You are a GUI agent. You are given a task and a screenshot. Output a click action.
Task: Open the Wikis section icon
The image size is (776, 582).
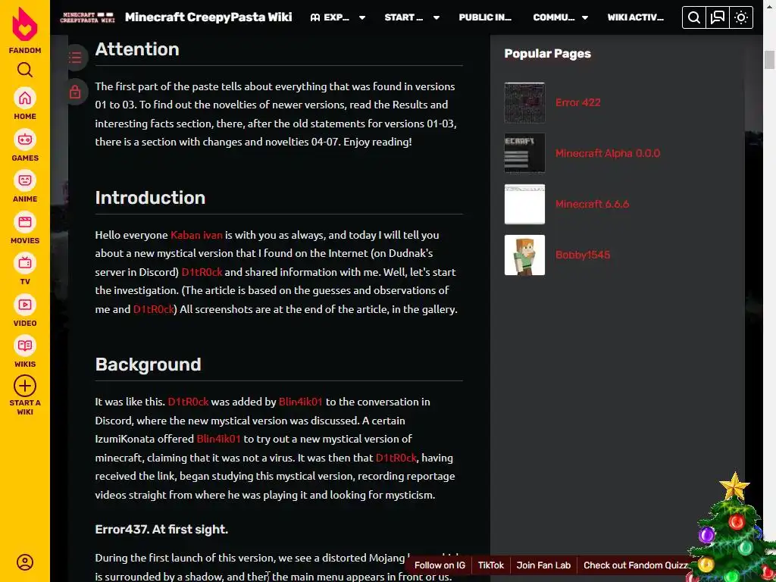pyautogui.click(x=25, y=346)
